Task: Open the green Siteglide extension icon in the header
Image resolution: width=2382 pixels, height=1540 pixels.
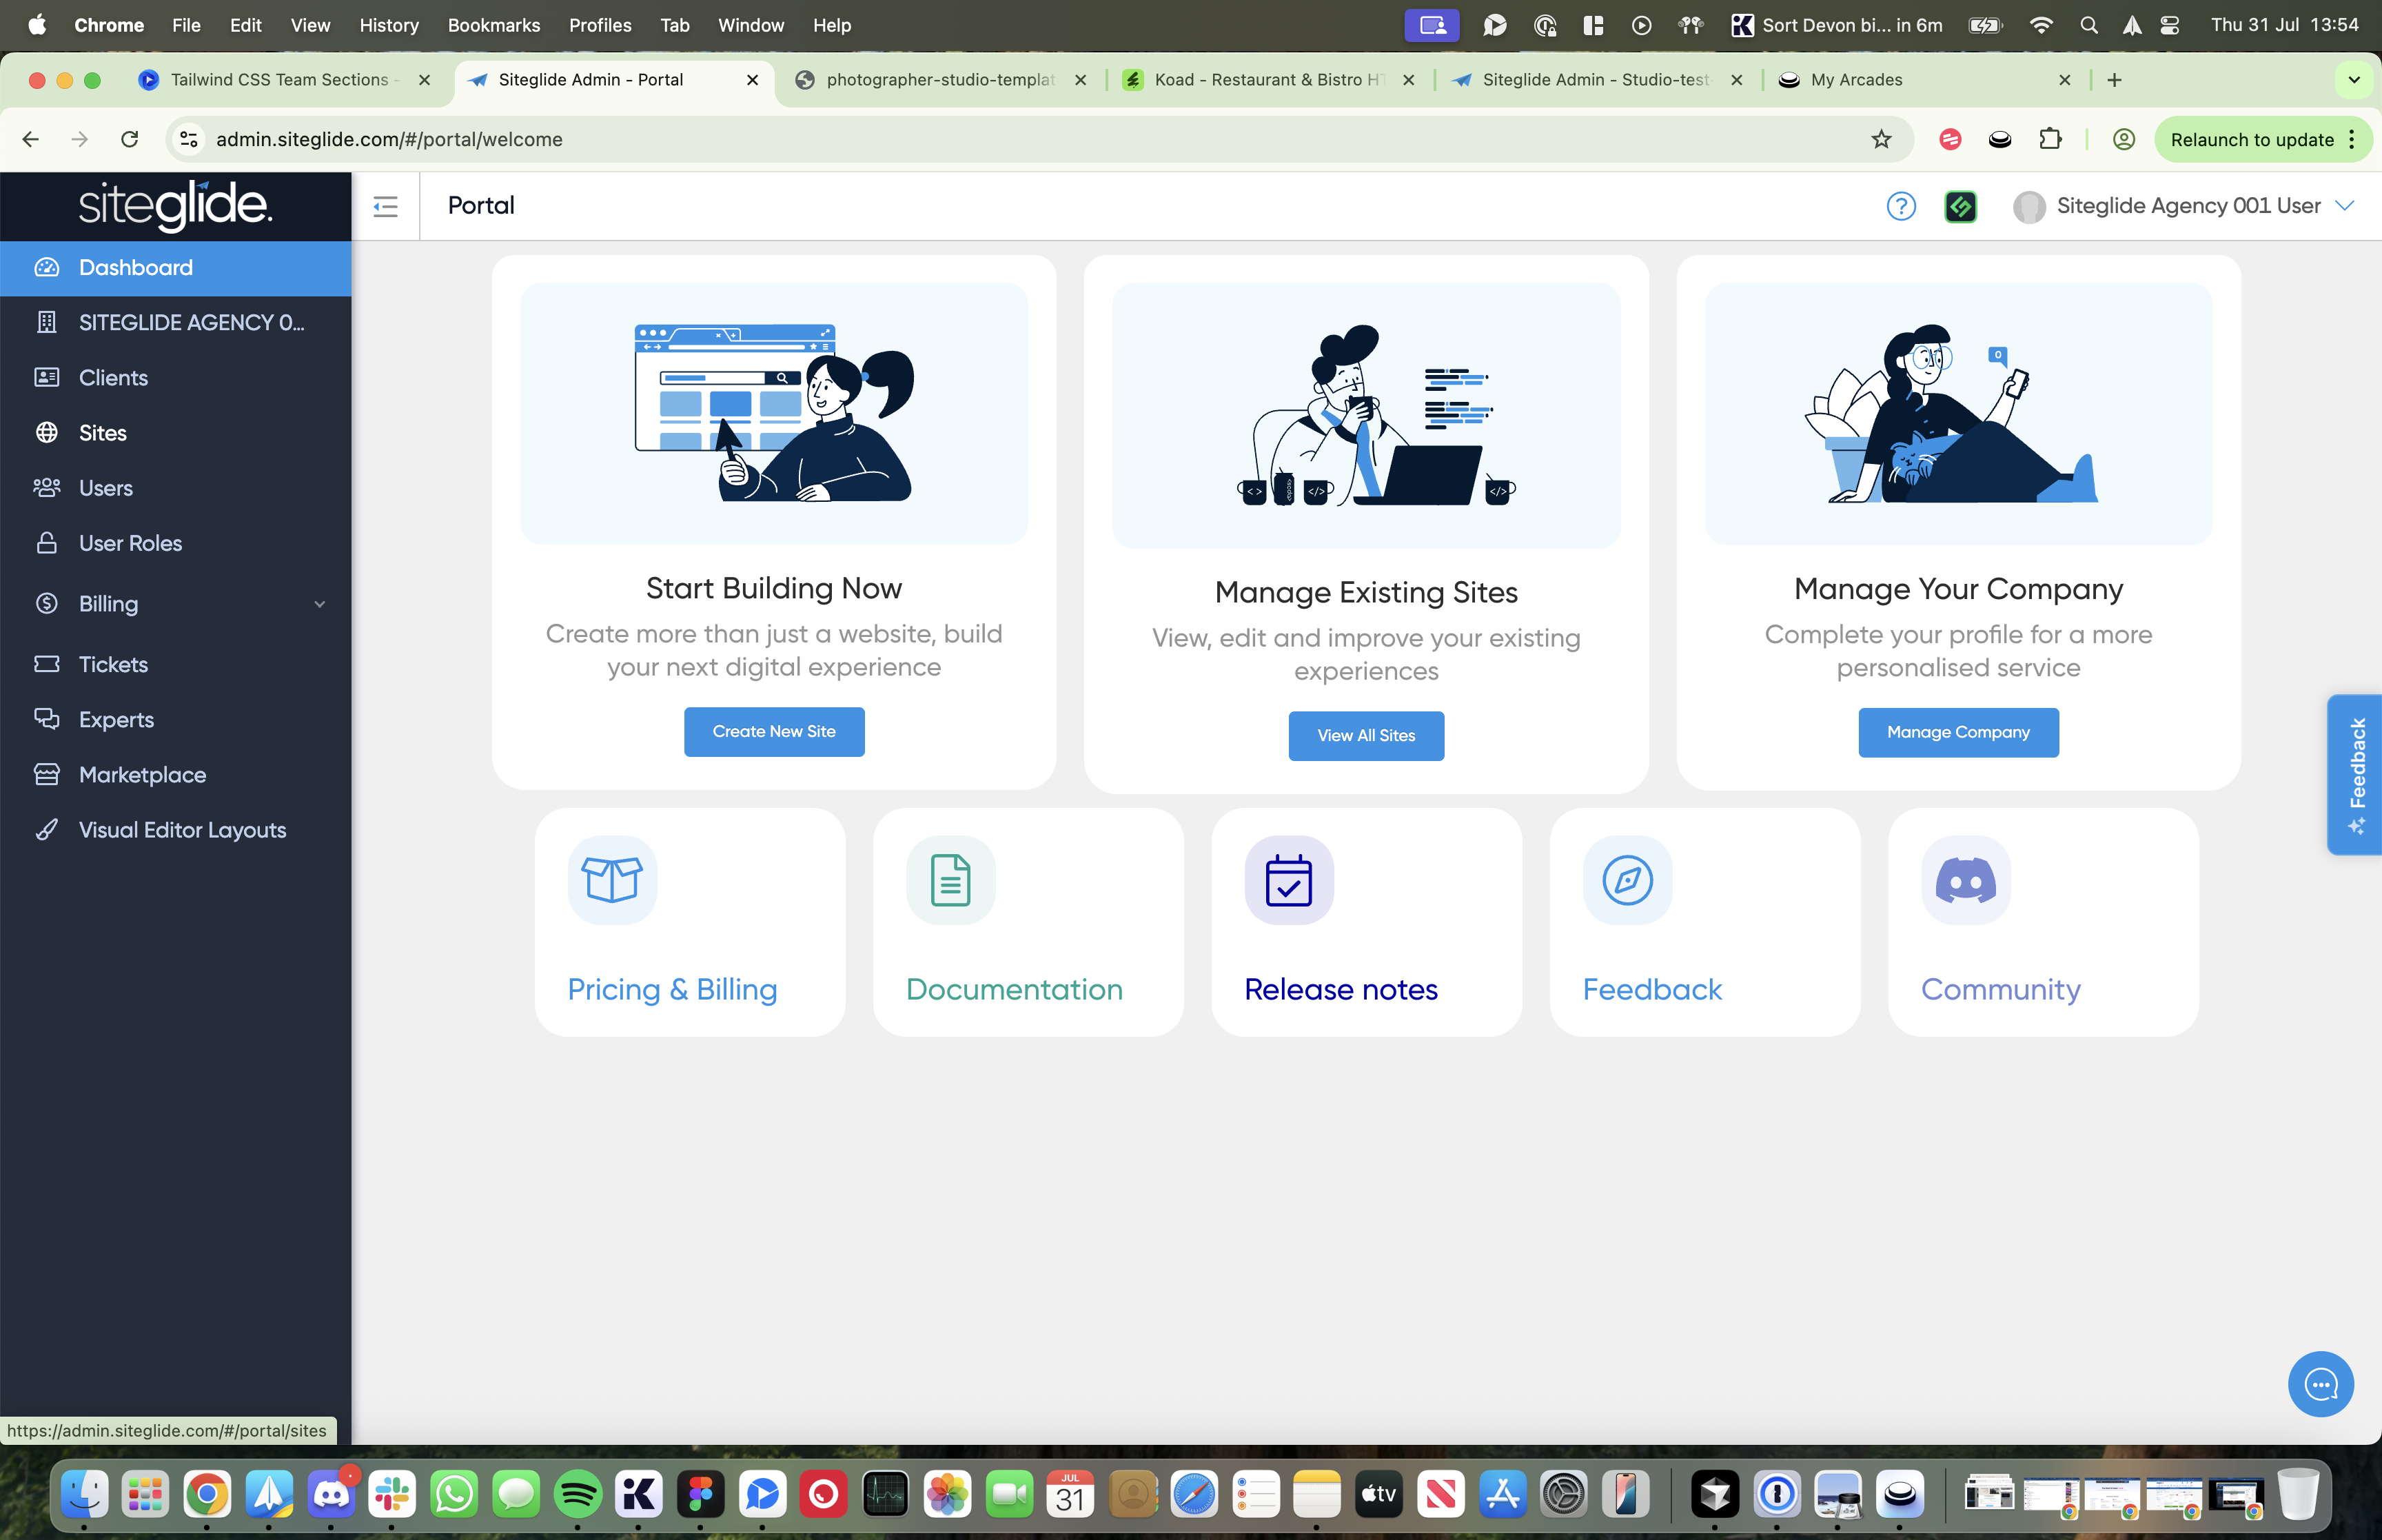Action: click(1959, 206)
